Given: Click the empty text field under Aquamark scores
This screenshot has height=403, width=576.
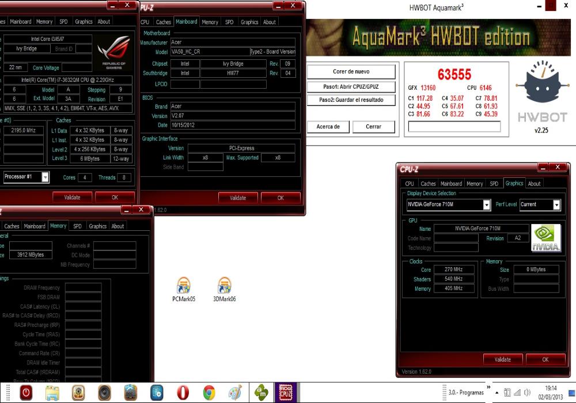Looking at the screenshot, I should pos(454,127).
